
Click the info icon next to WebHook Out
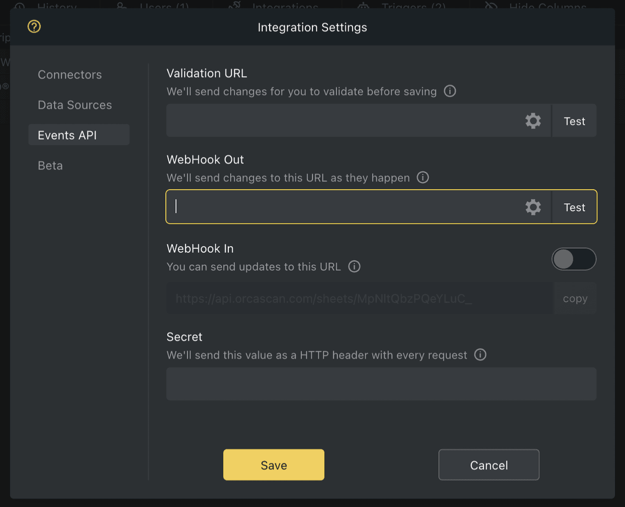(x=422, y=177)
